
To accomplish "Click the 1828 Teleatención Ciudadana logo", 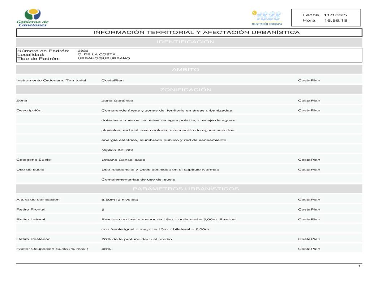I will (x=267, y=18).
